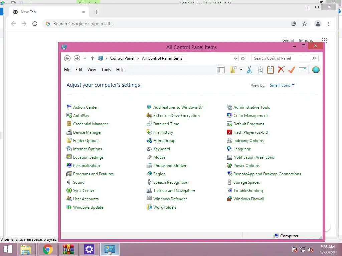Click the BitLocker Drive Encryption key icon
The width and height of the screenshot is (342, 256).
point(149,115)
